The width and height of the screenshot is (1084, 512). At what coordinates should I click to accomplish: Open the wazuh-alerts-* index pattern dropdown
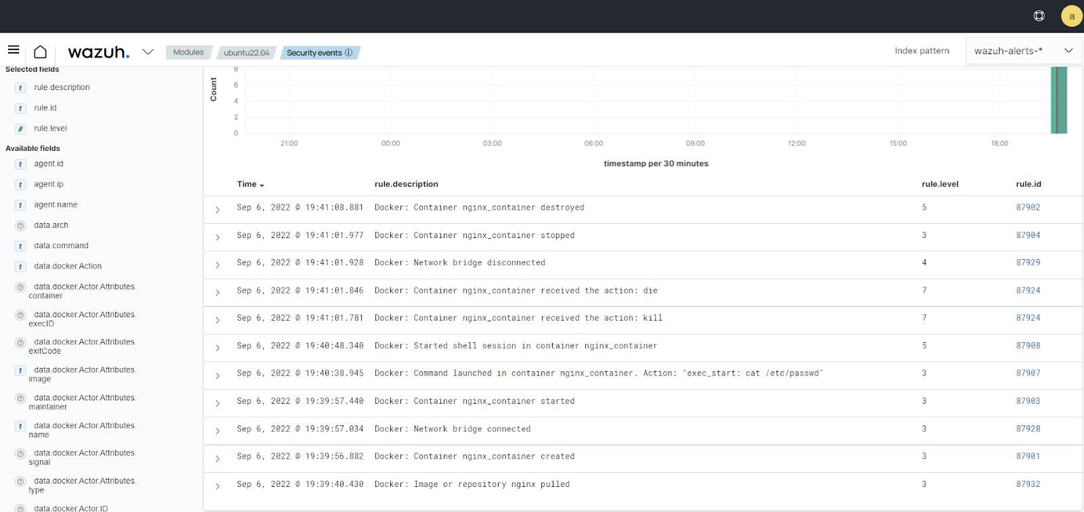tap(1024, 51)
